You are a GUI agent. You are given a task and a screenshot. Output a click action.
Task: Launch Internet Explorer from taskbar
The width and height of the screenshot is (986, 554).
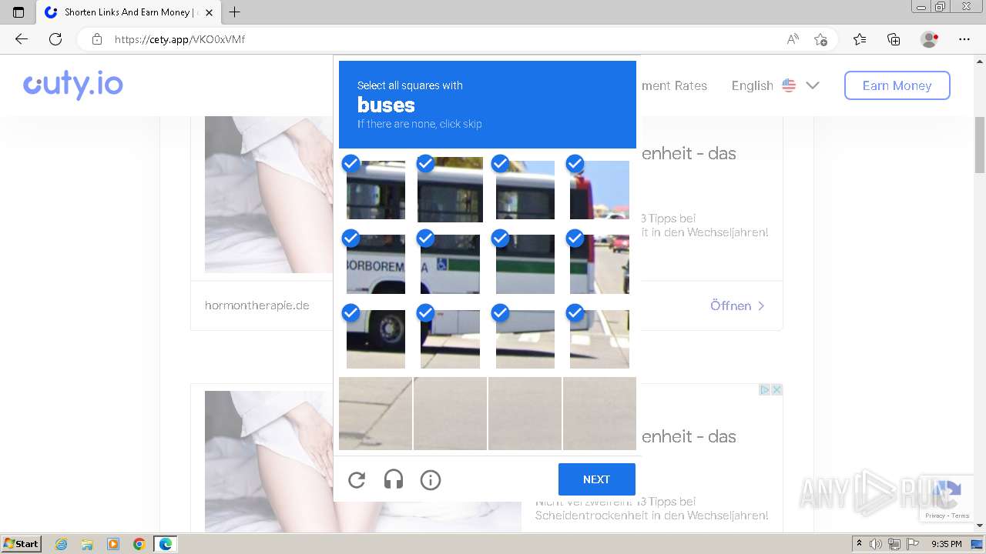click(61, 544)
